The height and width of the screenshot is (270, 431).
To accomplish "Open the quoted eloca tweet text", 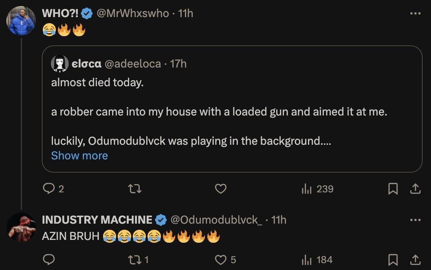I will point(219,112).
